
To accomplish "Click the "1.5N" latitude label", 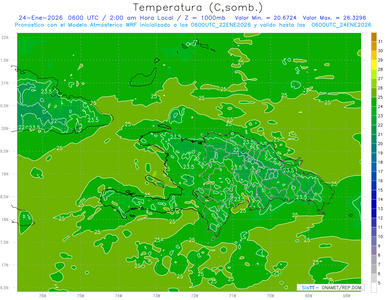I will tap(5, 60).
